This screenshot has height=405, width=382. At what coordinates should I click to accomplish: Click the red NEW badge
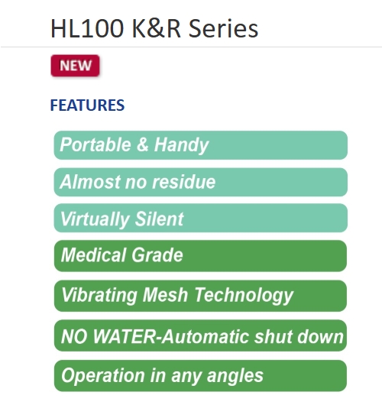pos(75,66)
